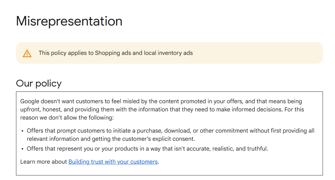Click the second bullet point marker
This screenshot has width=335, height=180.
23,149
